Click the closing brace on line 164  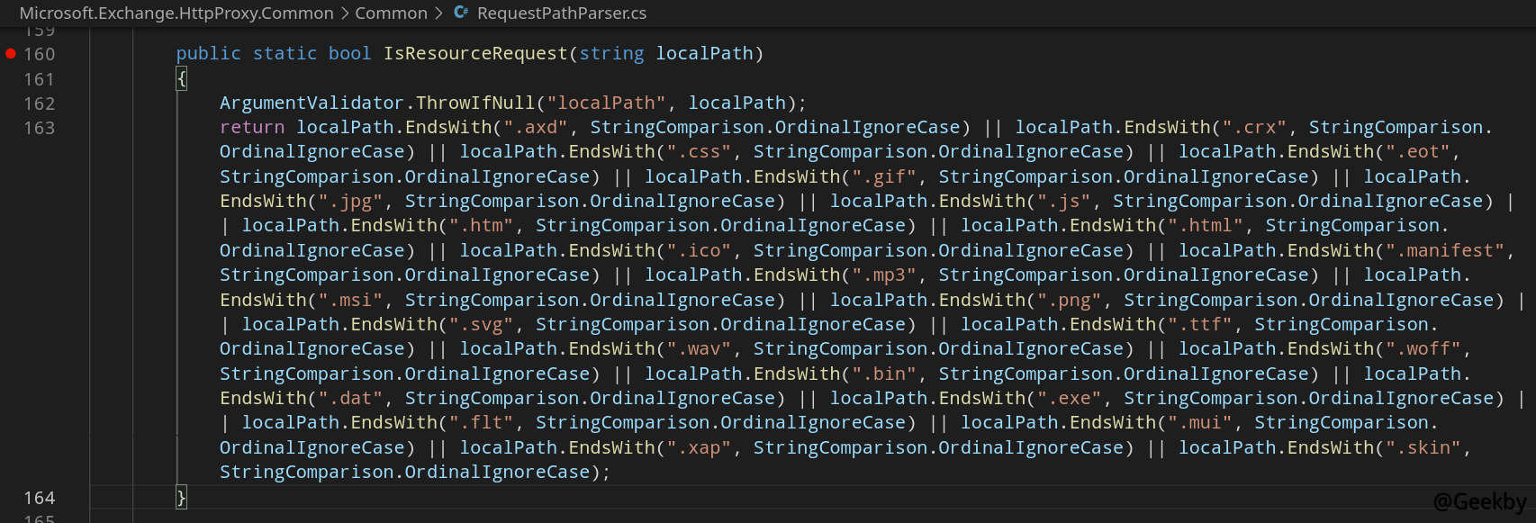coord(181,498)
